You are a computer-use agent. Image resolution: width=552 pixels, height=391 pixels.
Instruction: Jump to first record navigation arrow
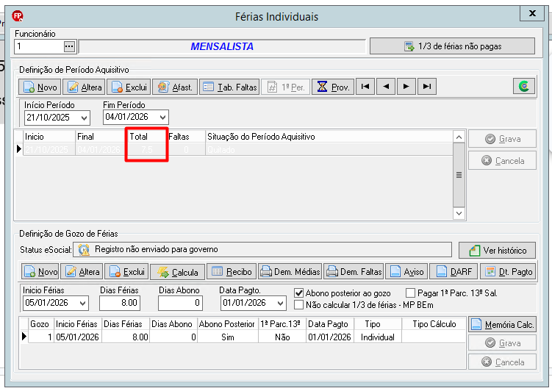point(365,87)
